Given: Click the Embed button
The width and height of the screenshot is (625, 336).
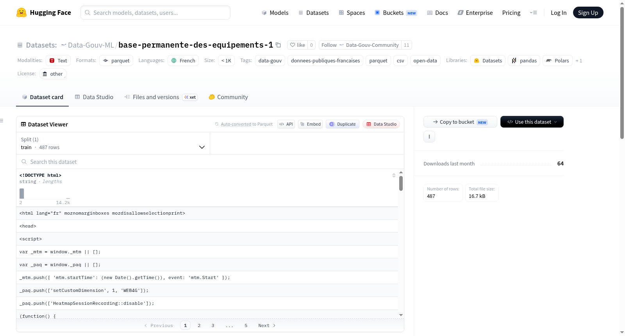Looking at the screenshot, I should (x=310, y=124).
